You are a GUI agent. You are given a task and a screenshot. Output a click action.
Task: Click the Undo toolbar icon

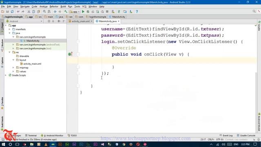pyautogui.click(x=18, y=11)
